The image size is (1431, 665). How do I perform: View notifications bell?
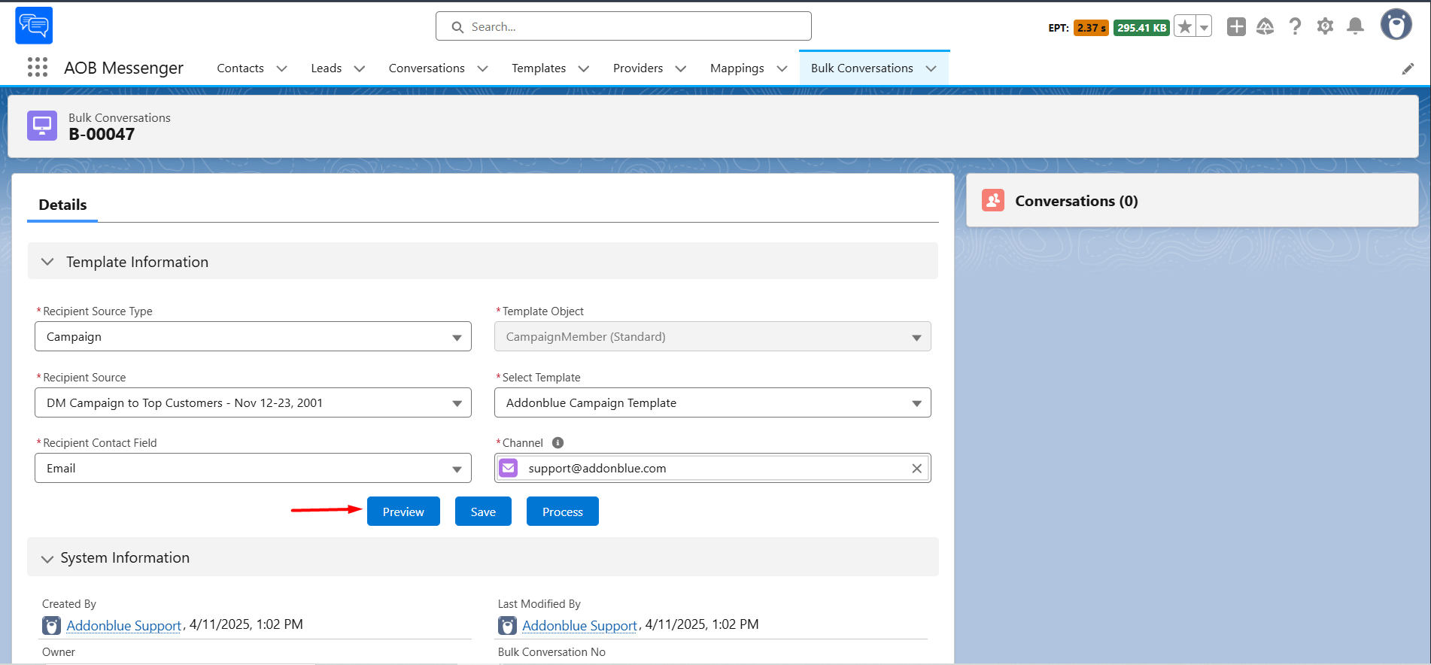coord(1355,27)
